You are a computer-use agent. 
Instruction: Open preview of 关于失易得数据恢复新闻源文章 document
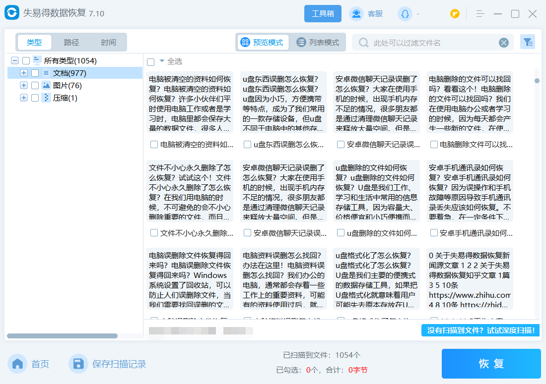(470, 278)
